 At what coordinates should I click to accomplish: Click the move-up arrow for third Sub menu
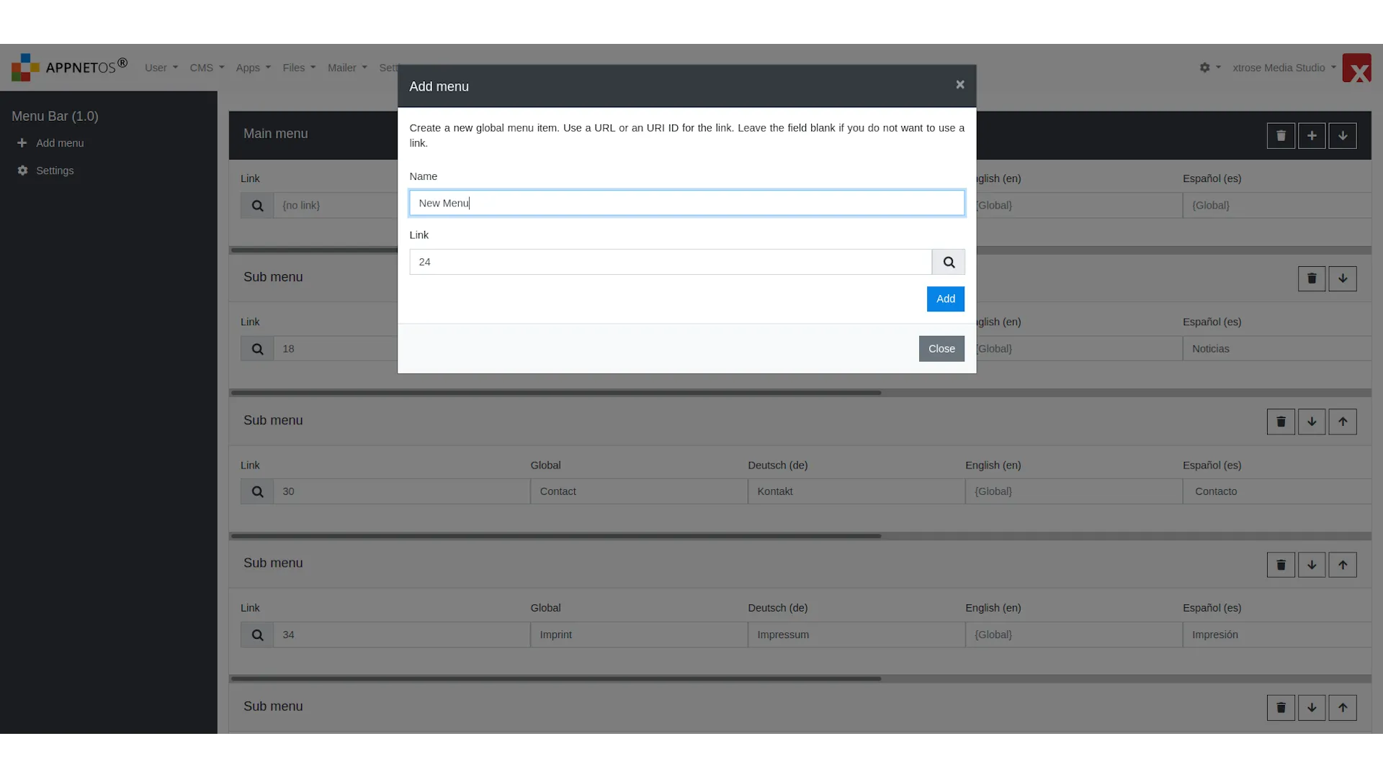pyautogui.click(x=1343, y=565)
